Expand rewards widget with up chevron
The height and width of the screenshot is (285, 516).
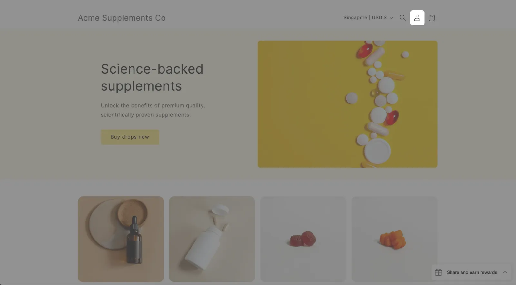pyautogui.click(x=505, y=272)
